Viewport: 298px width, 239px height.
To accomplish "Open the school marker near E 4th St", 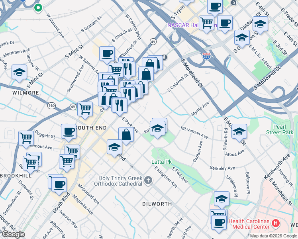I will click(x=261, y=25).
